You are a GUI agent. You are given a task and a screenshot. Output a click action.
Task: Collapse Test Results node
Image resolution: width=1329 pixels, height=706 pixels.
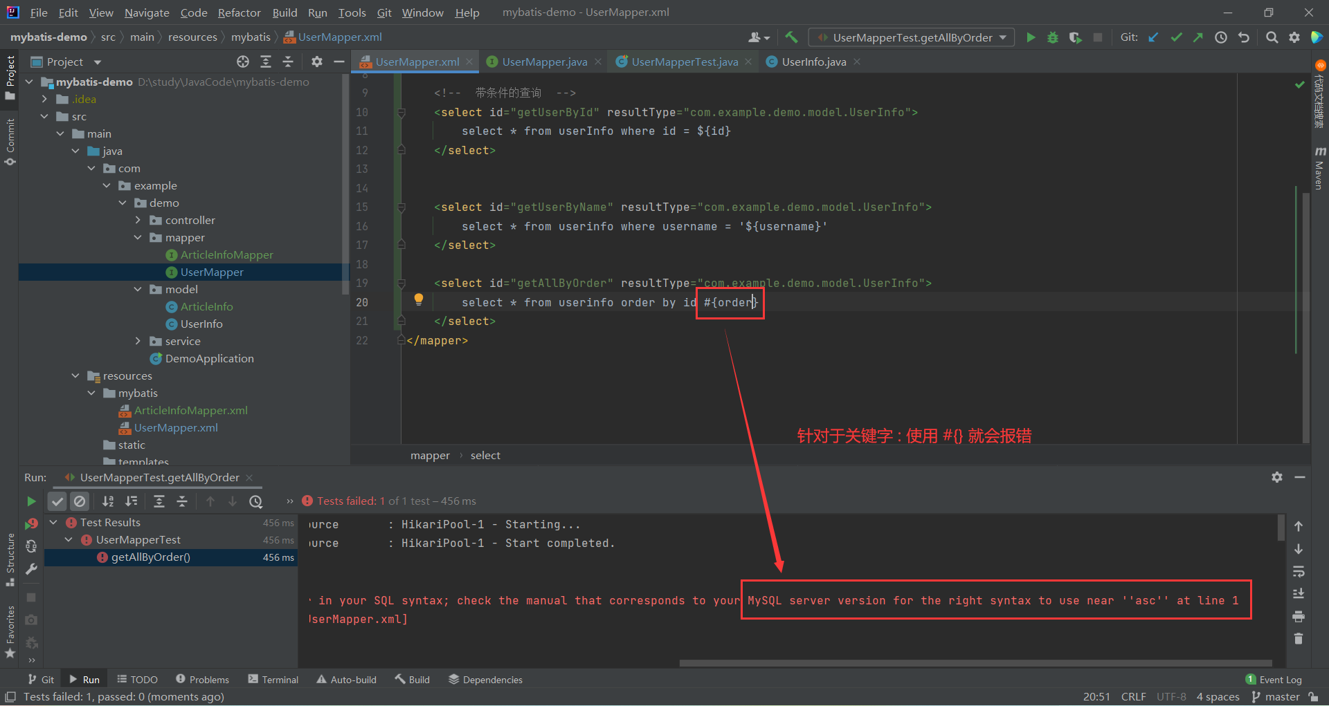[x=53, y=522]
